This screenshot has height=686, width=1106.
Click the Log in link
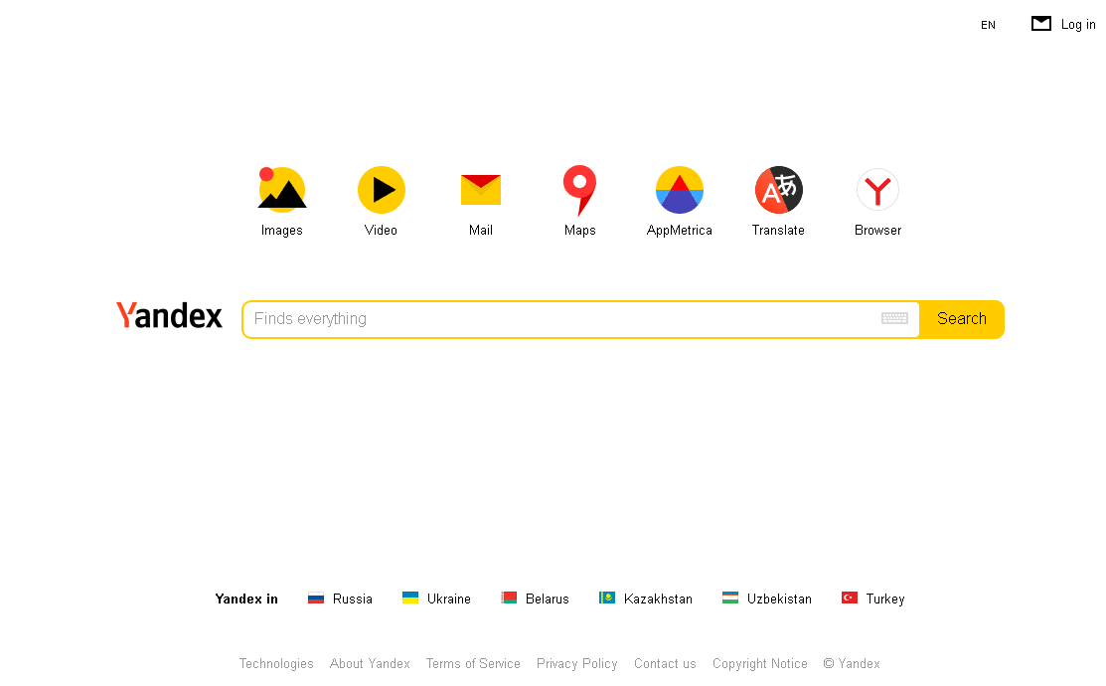tap(1078, 24)
